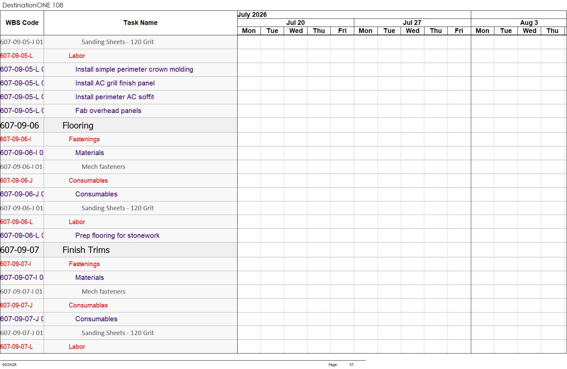Select Fab overhead panels task

108,111
